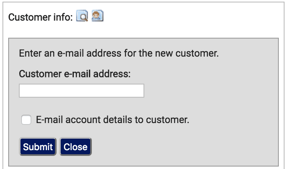287x169 pixels.
Task: Select the second icon after Customer info
Action: [98, 16]
